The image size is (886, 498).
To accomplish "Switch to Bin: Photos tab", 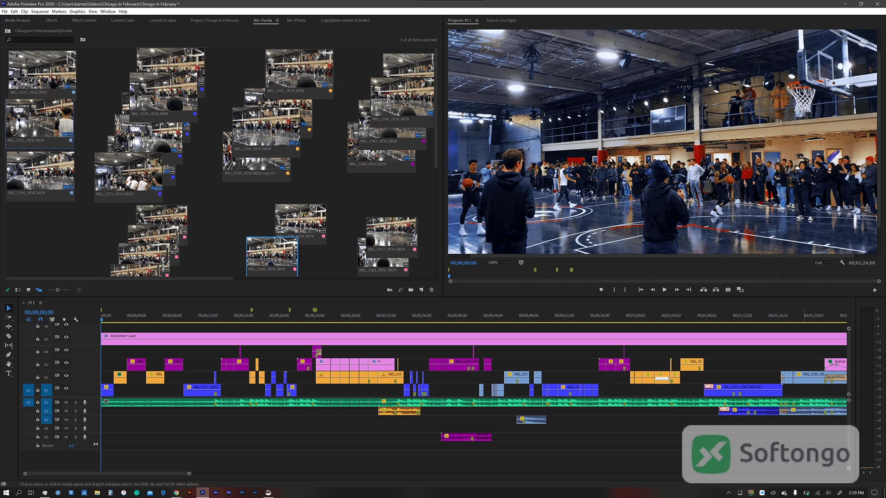I will coord(296,20).
